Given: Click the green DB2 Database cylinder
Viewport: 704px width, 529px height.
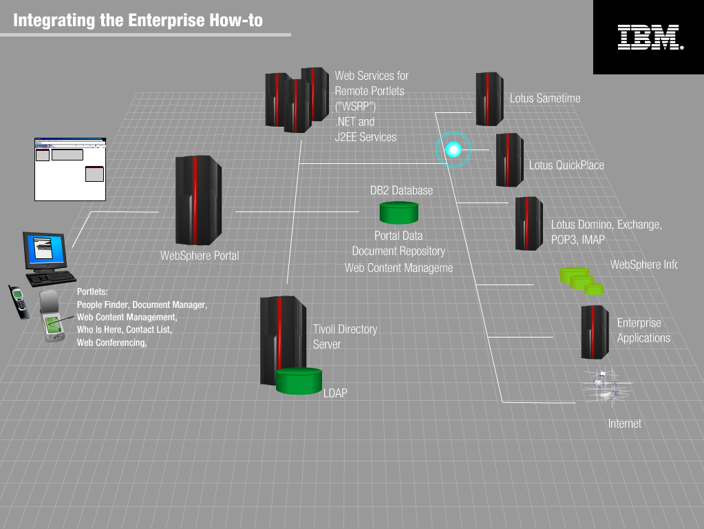Looking at the screenshot, I should 398,213.
